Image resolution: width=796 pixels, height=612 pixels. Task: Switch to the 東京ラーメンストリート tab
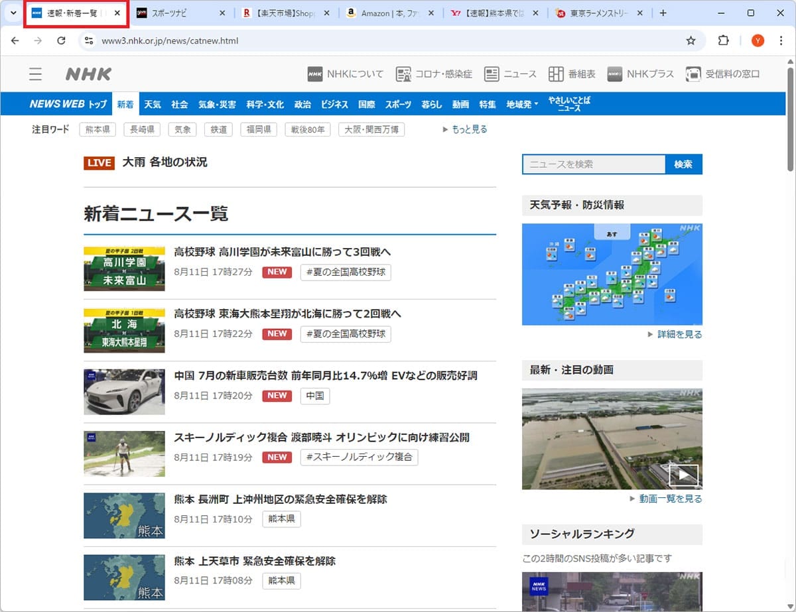coord(600,13)
